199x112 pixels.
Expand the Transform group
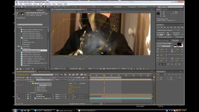tap(28, 93)
